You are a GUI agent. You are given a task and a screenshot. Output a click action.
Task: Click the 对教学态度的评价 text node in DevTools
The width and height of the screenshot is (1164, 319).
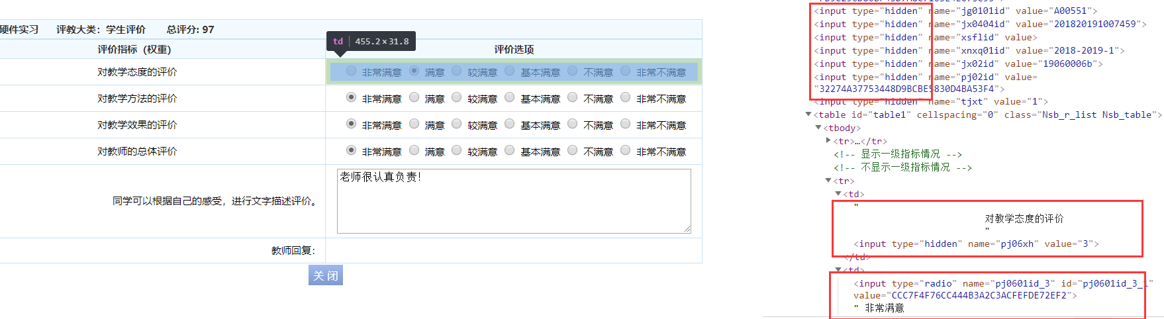tap(1024, 218)
